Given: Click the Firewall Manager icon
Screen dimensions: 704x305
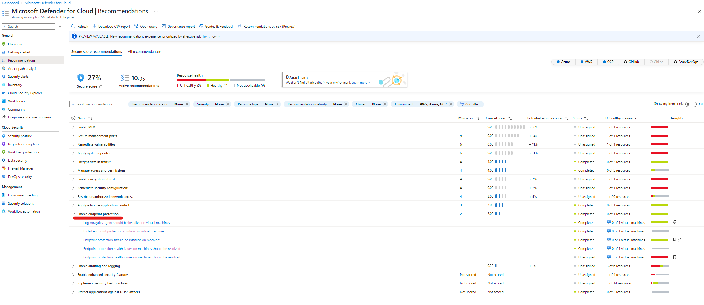Looking at the screenshot, I should [4, 168].
